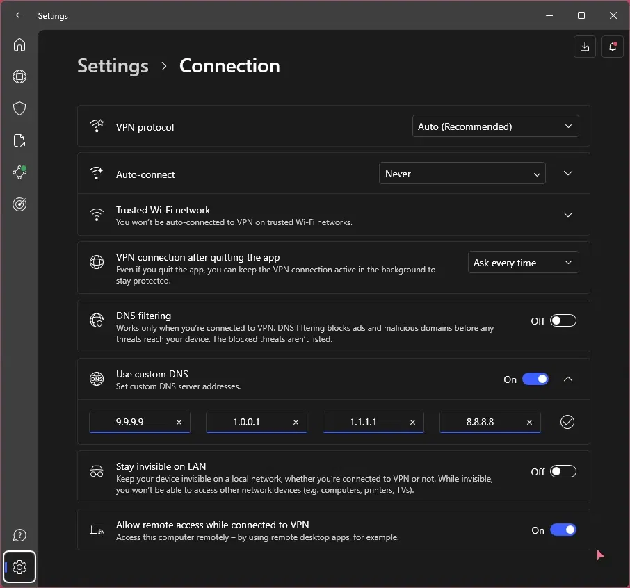Edit the 9.9.9.9 DNS field
Screen dimensions: 630x588
click(x=139, y=422)
